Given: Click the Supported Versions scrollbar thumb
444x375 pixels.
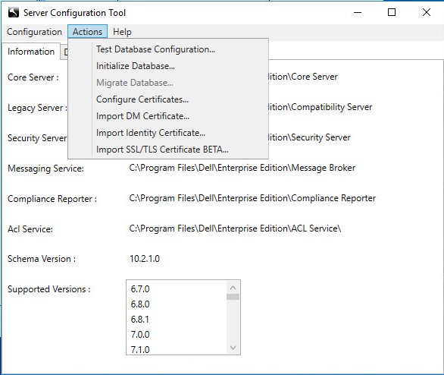Looking at the screenshot, I should click(x=233, y=297).
